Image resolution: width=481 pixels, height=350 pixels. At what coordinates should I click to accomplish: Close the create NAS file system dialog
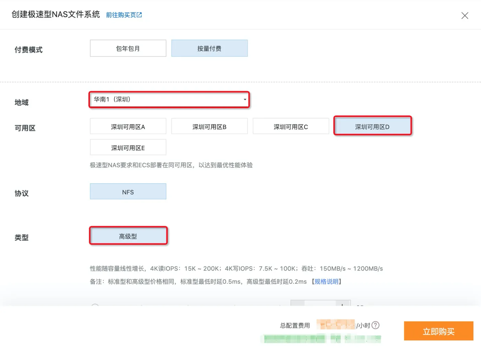tap(465, 15)
